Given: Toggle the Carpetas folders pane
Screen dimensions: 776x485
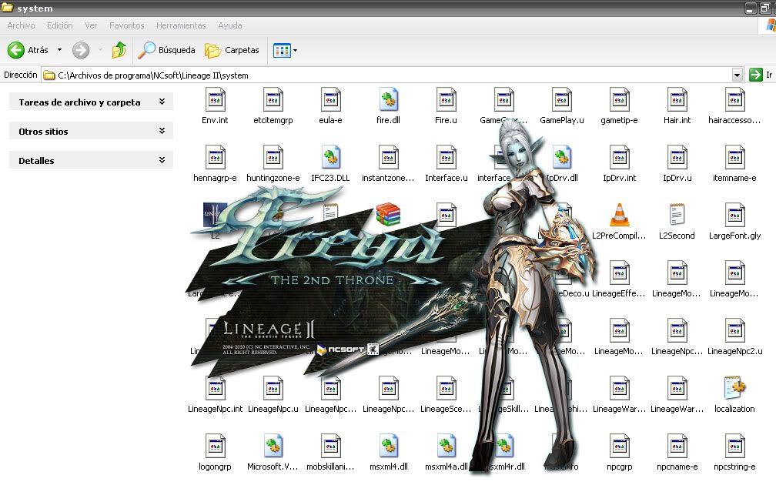Looking at the screenshot, I should 232,50.
